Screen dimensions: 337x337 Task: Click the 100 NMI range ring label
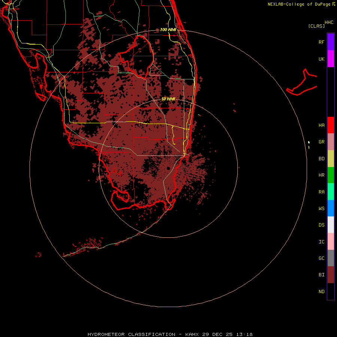[168, 30]
